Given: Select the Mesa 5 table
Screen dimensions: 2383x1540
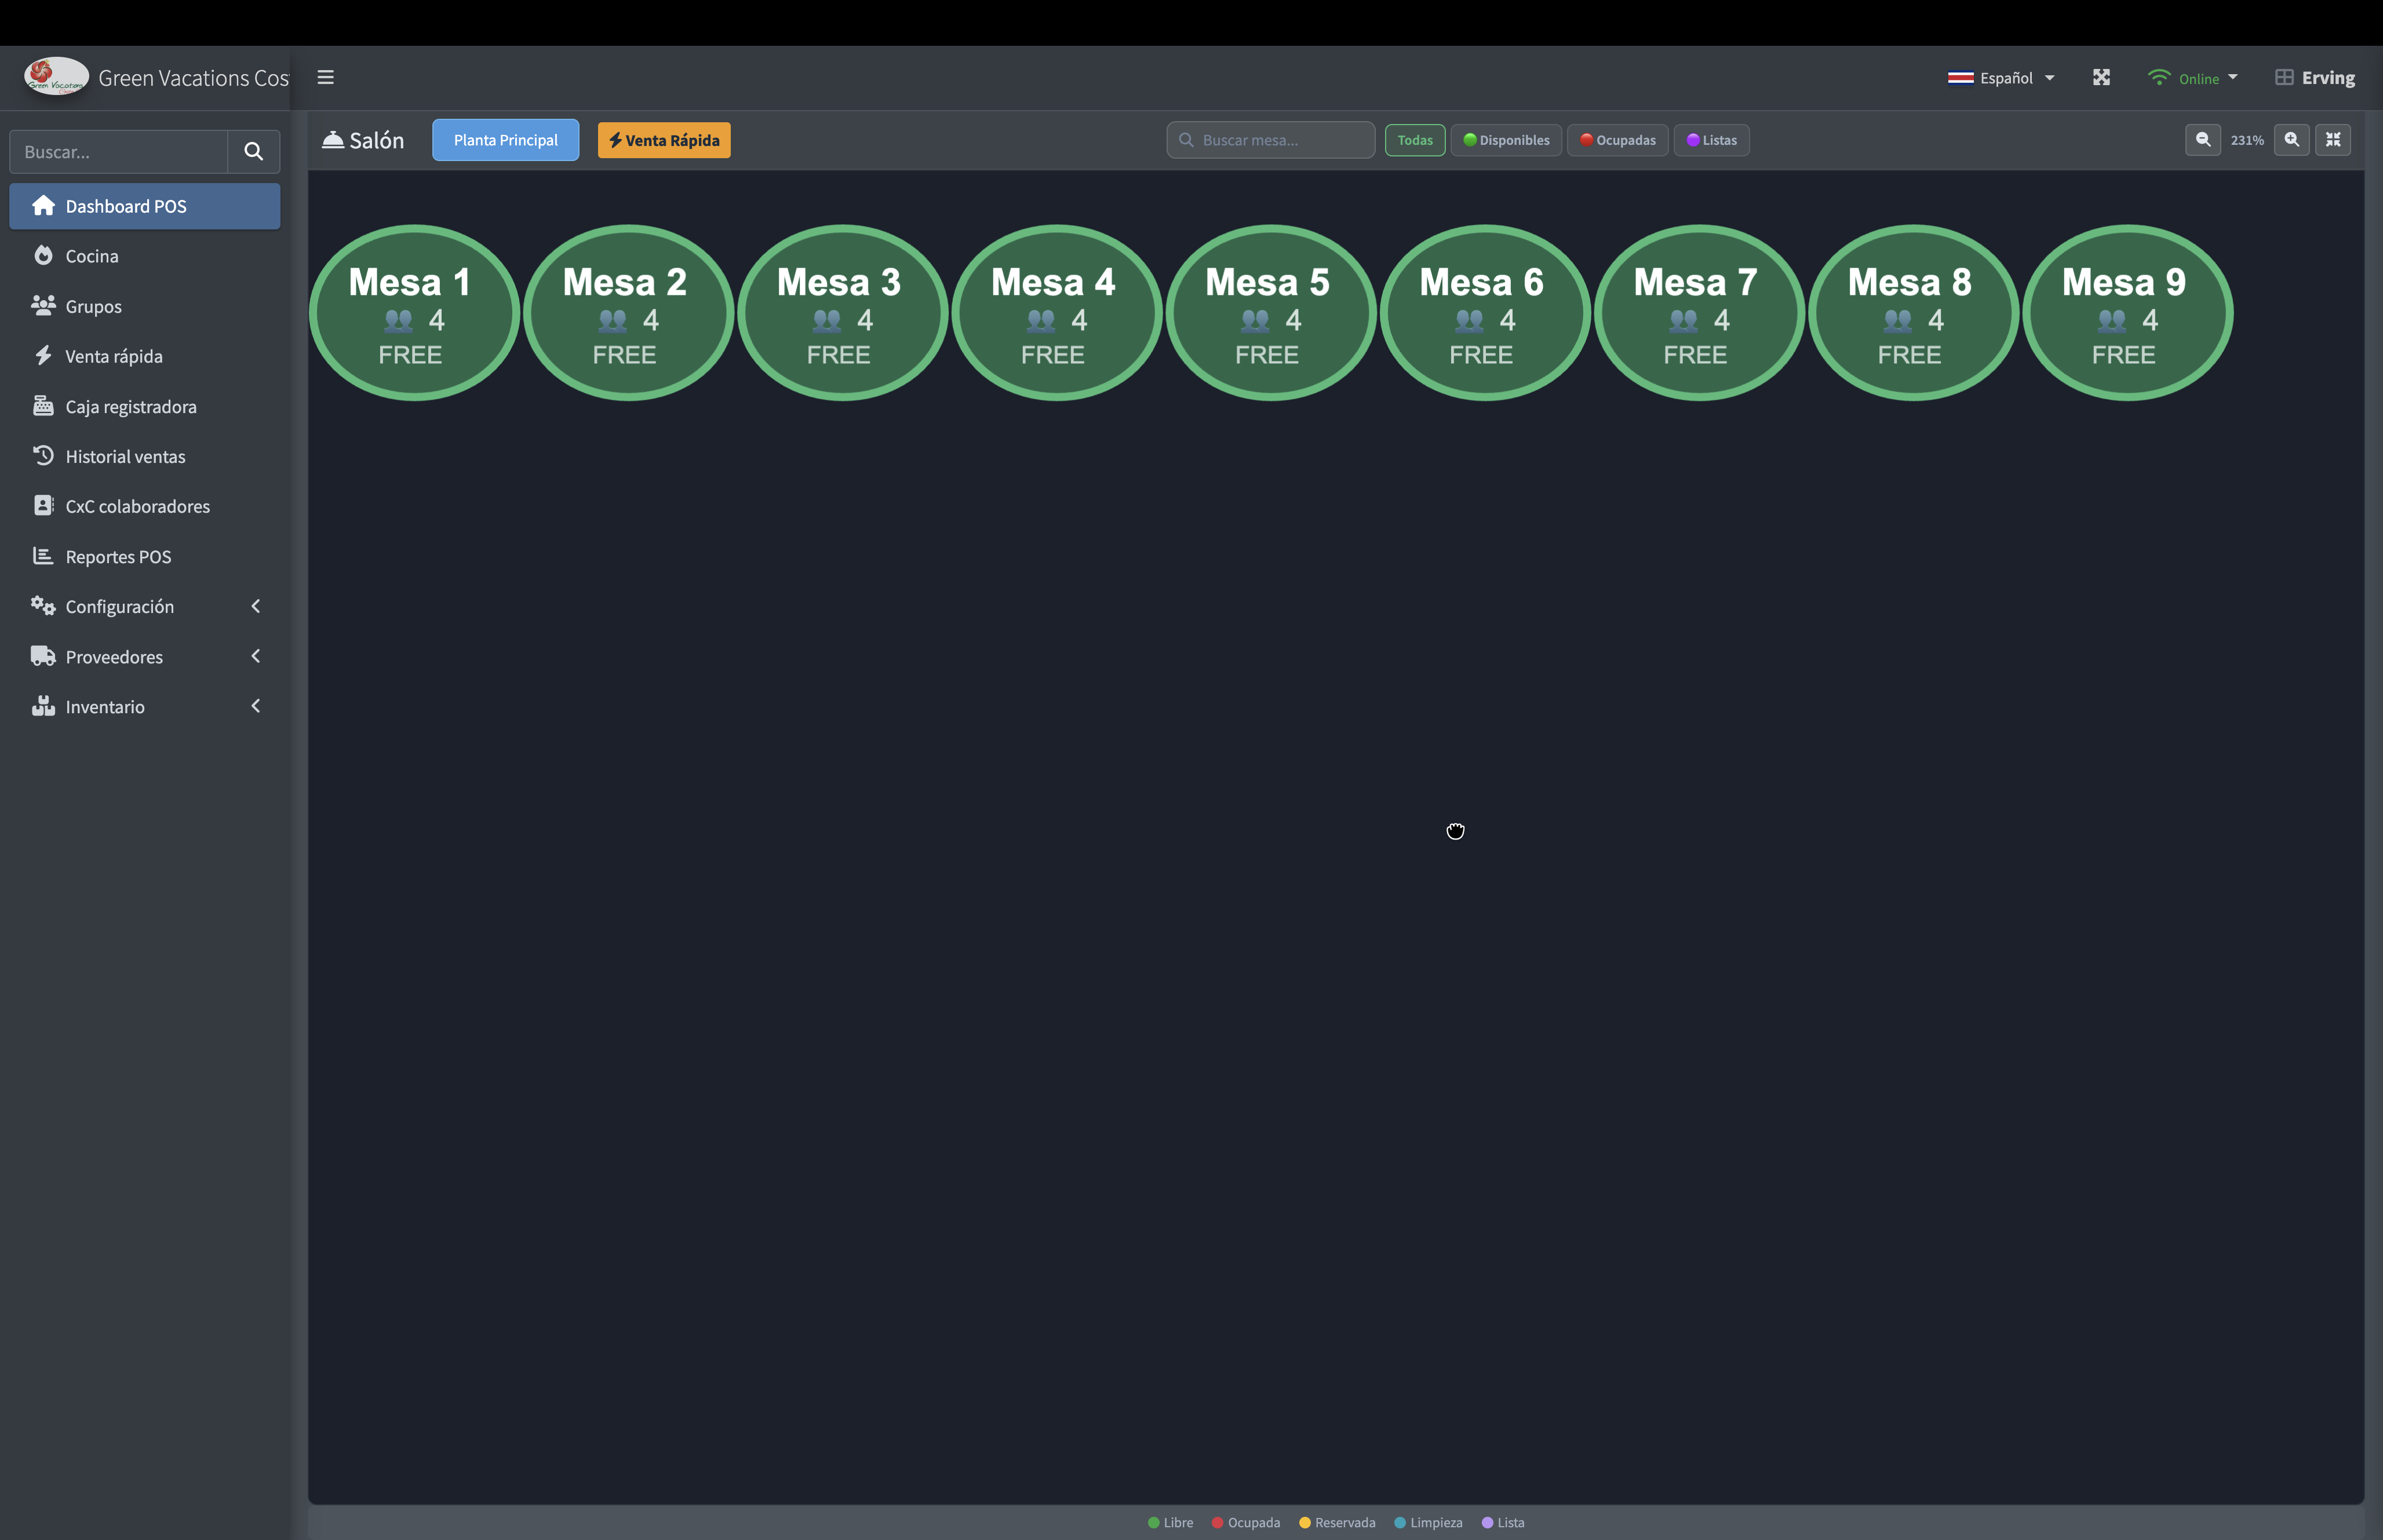Looking at the screenshot, I should [1270, 313].
